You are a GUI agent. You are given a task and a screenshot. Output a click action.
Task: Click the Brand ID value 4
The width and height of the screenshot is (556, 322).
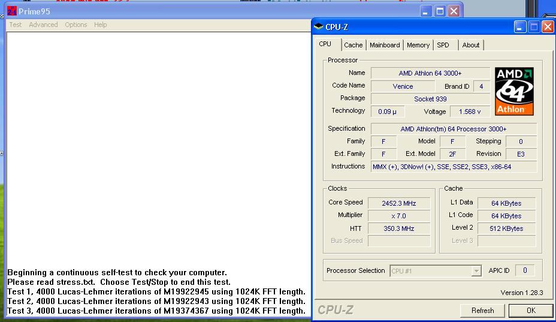point(481,86)
